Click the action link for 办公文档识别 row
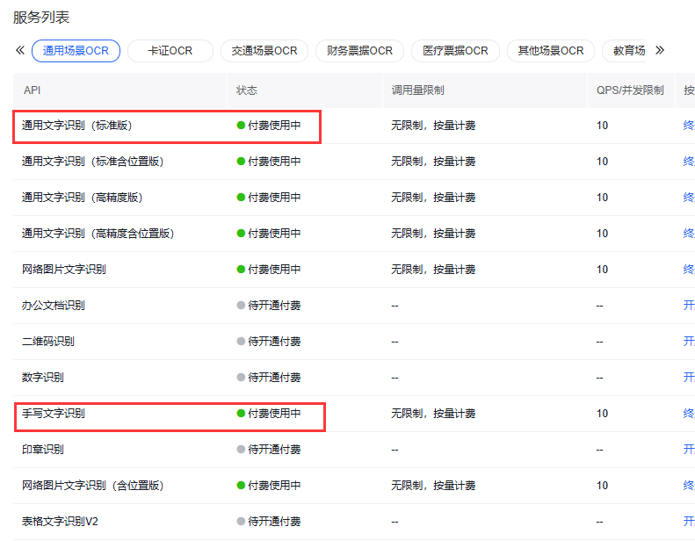The width and height of the screenshot is (695, 541). pyautogui.click(x=689, y=306)
